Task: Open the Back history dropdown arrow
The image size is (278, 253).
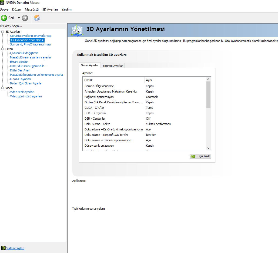Action: click(19, 18)
